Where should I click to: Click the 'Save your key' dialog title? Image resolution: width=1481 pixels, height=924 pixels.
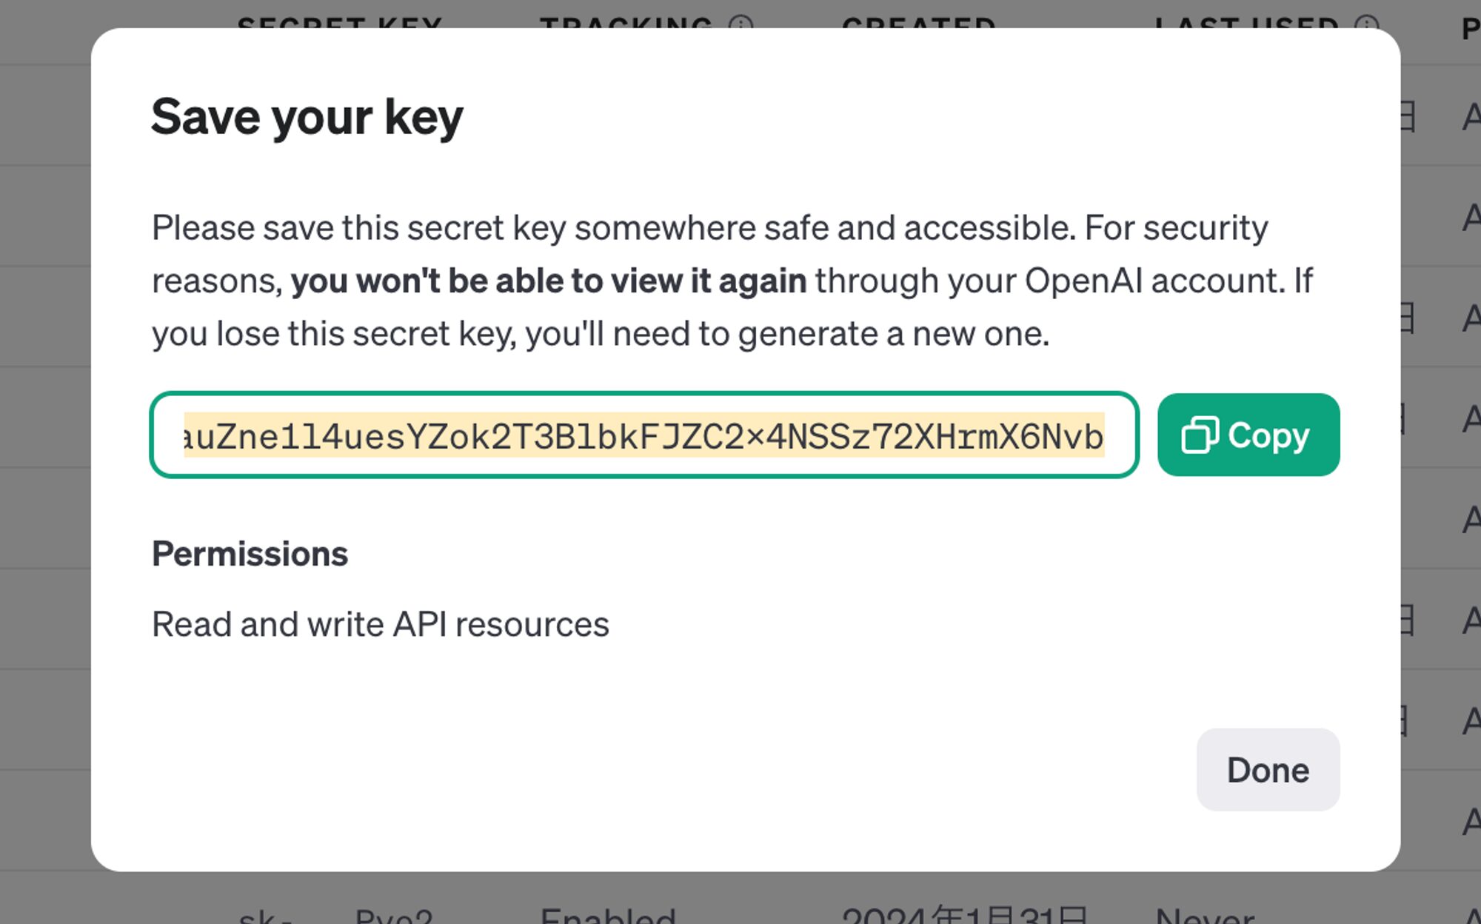pos(307,117)
